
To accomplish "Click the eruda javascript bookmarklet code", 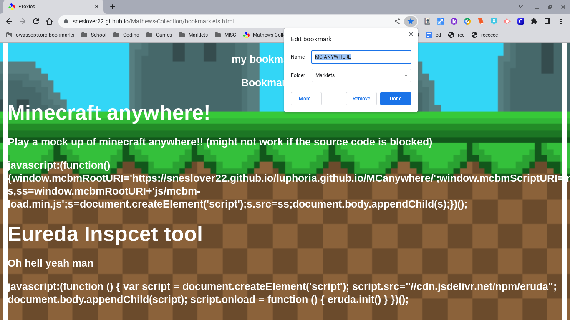I will (x=282, y=293).
